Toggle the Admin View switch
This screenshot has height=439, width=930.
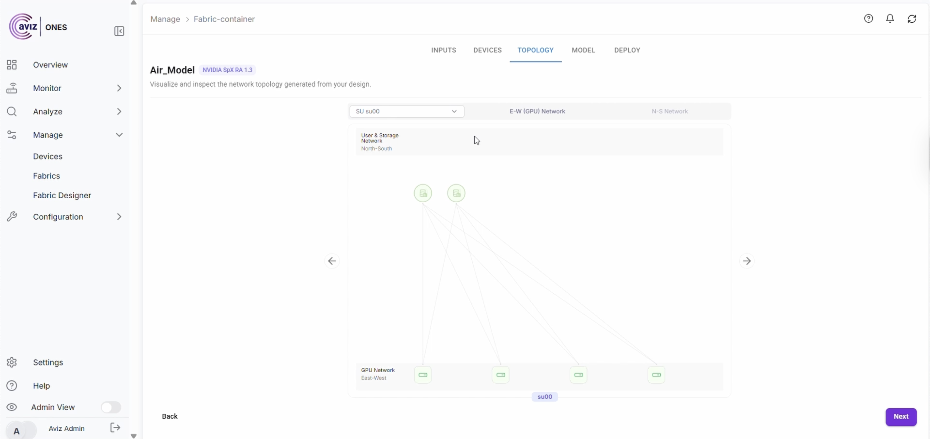point(110,407)
